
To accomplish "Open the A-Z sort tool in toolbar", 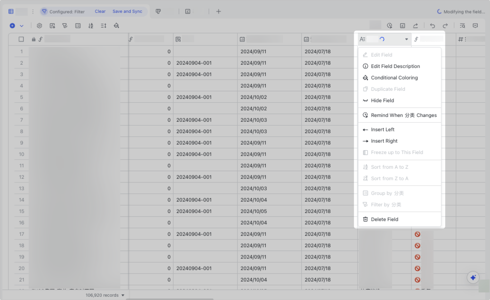I will pos(91,26).
